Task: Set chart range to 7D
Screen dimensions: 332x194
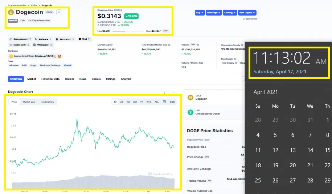Action: (x=122, y=102)
